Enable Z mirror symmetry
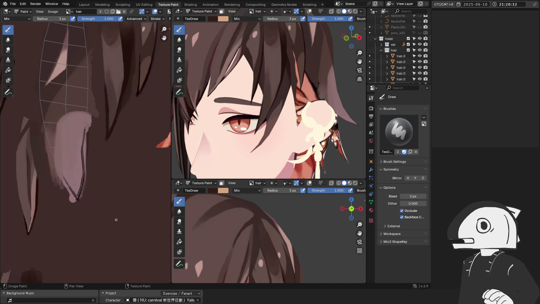 pyautogui.click(x=423, y=178)
